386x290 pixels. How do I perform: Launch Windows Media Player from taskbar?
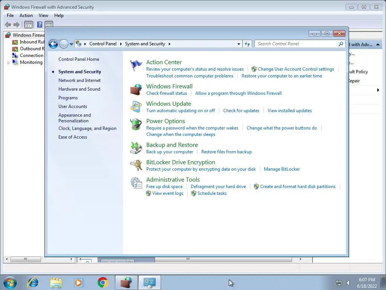coord(79,282)
